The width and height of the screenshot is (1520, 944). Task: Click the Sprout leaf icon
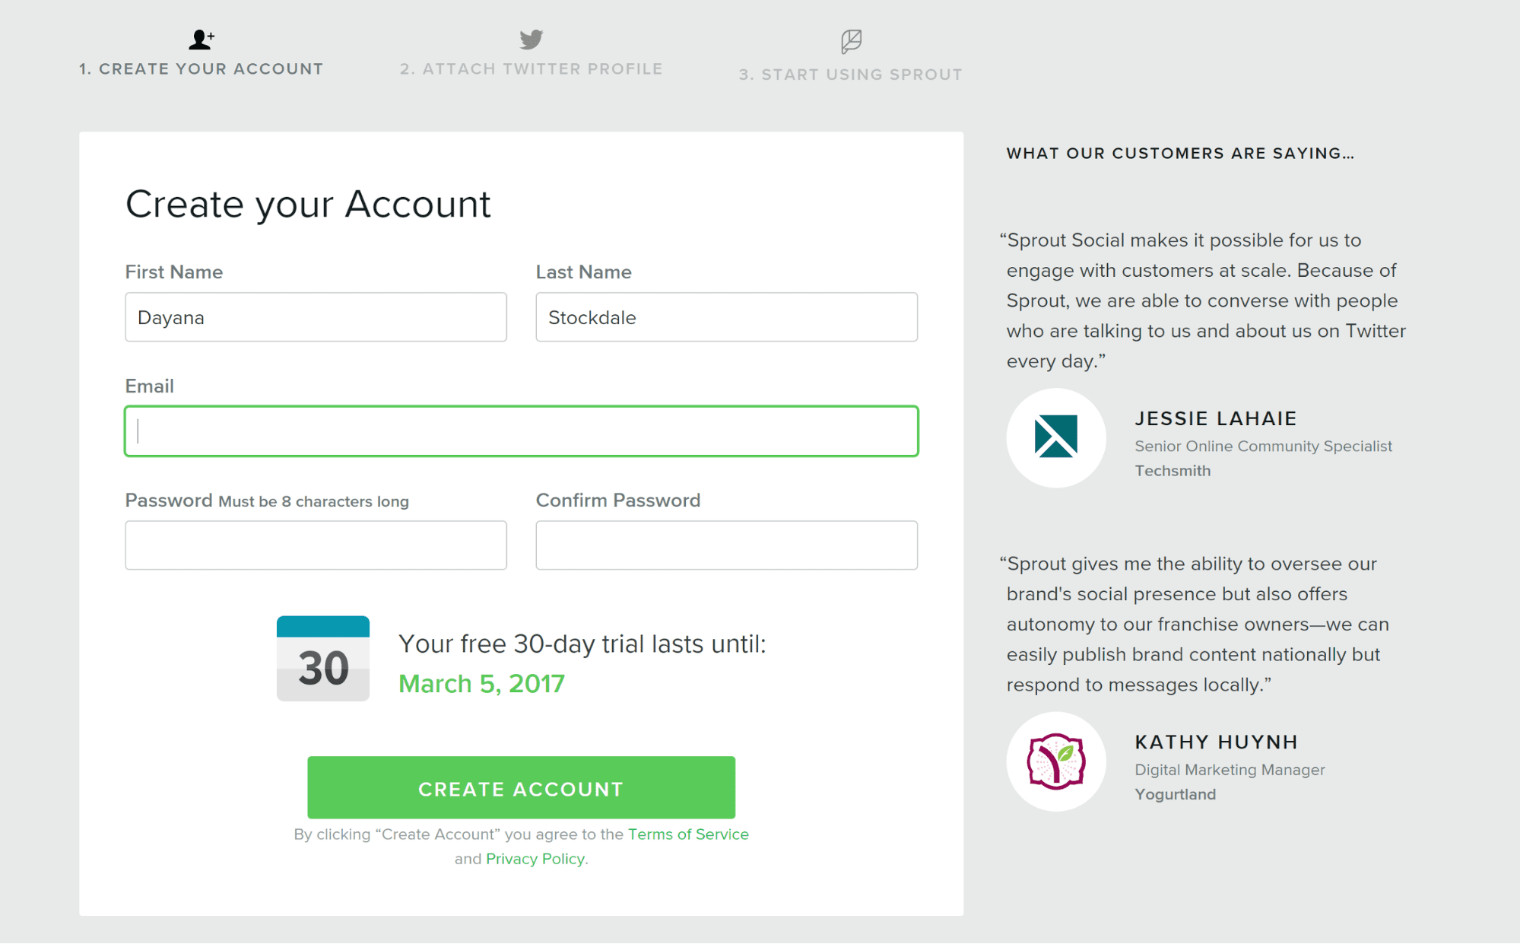pyautogui.click(x=851, y=41)
